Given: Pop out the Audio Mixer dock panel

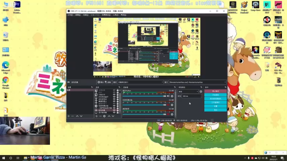Looking at the screenshot, I should (175, 87).
